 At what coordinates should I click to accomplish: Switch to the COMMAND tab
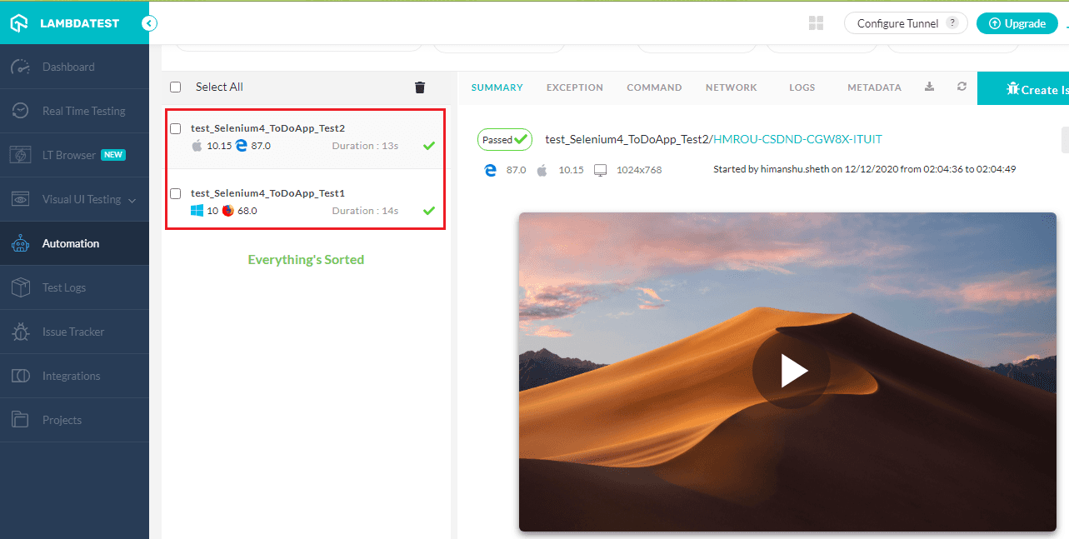point(654,87)
